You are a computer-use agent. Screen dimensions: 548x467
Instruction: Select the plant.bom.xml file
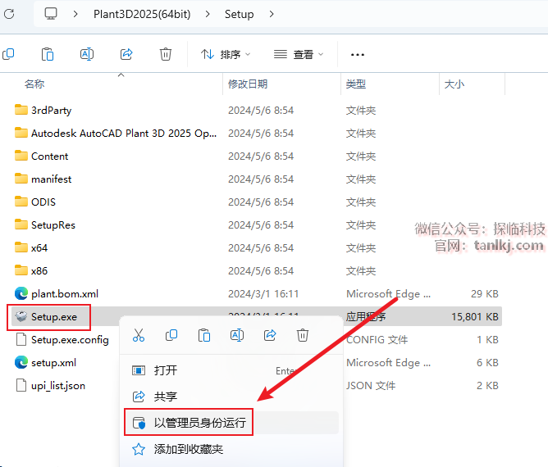click(x=65, y=294)
